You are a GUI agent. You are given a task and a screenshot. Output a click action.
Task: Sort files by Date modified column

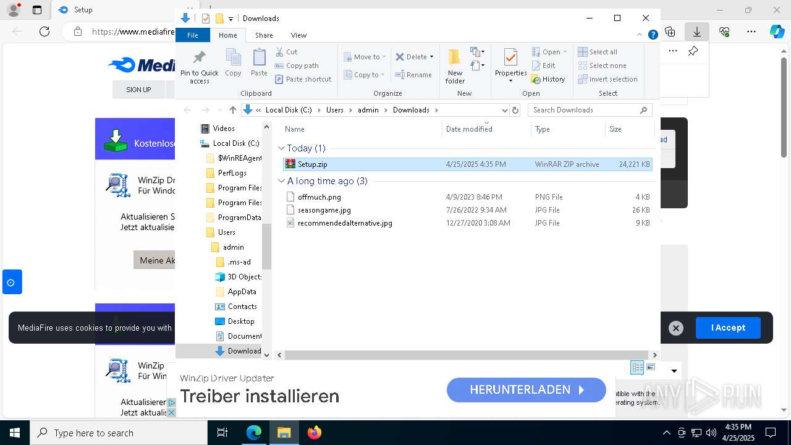486,129
